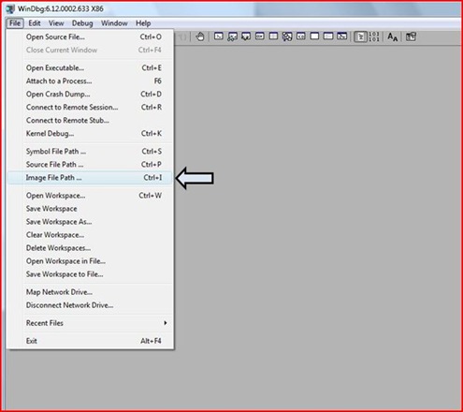463x412 pixels.
Task: Open the Call Stack window toolbar icon
Action: coord(287,37)
